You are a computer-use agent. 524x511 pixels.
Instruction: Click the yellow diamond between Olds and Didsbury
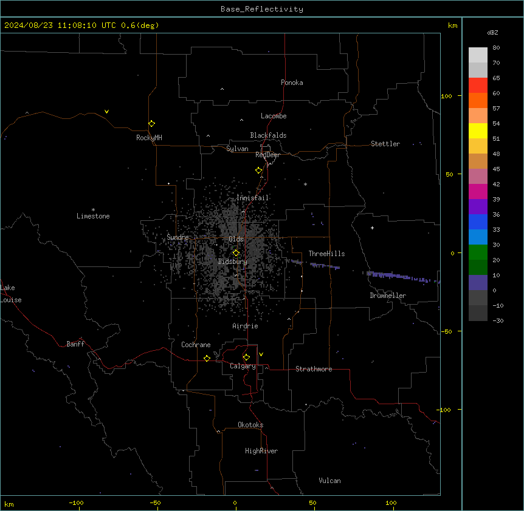pyautogui.click(x=236, y=253)
